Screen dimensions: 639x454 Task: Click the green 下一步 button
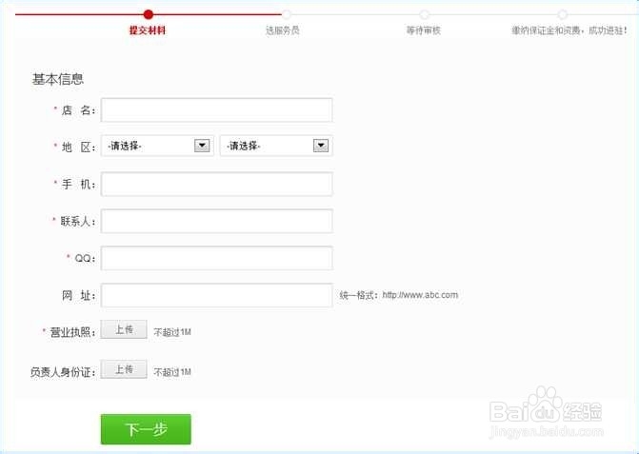146,429
